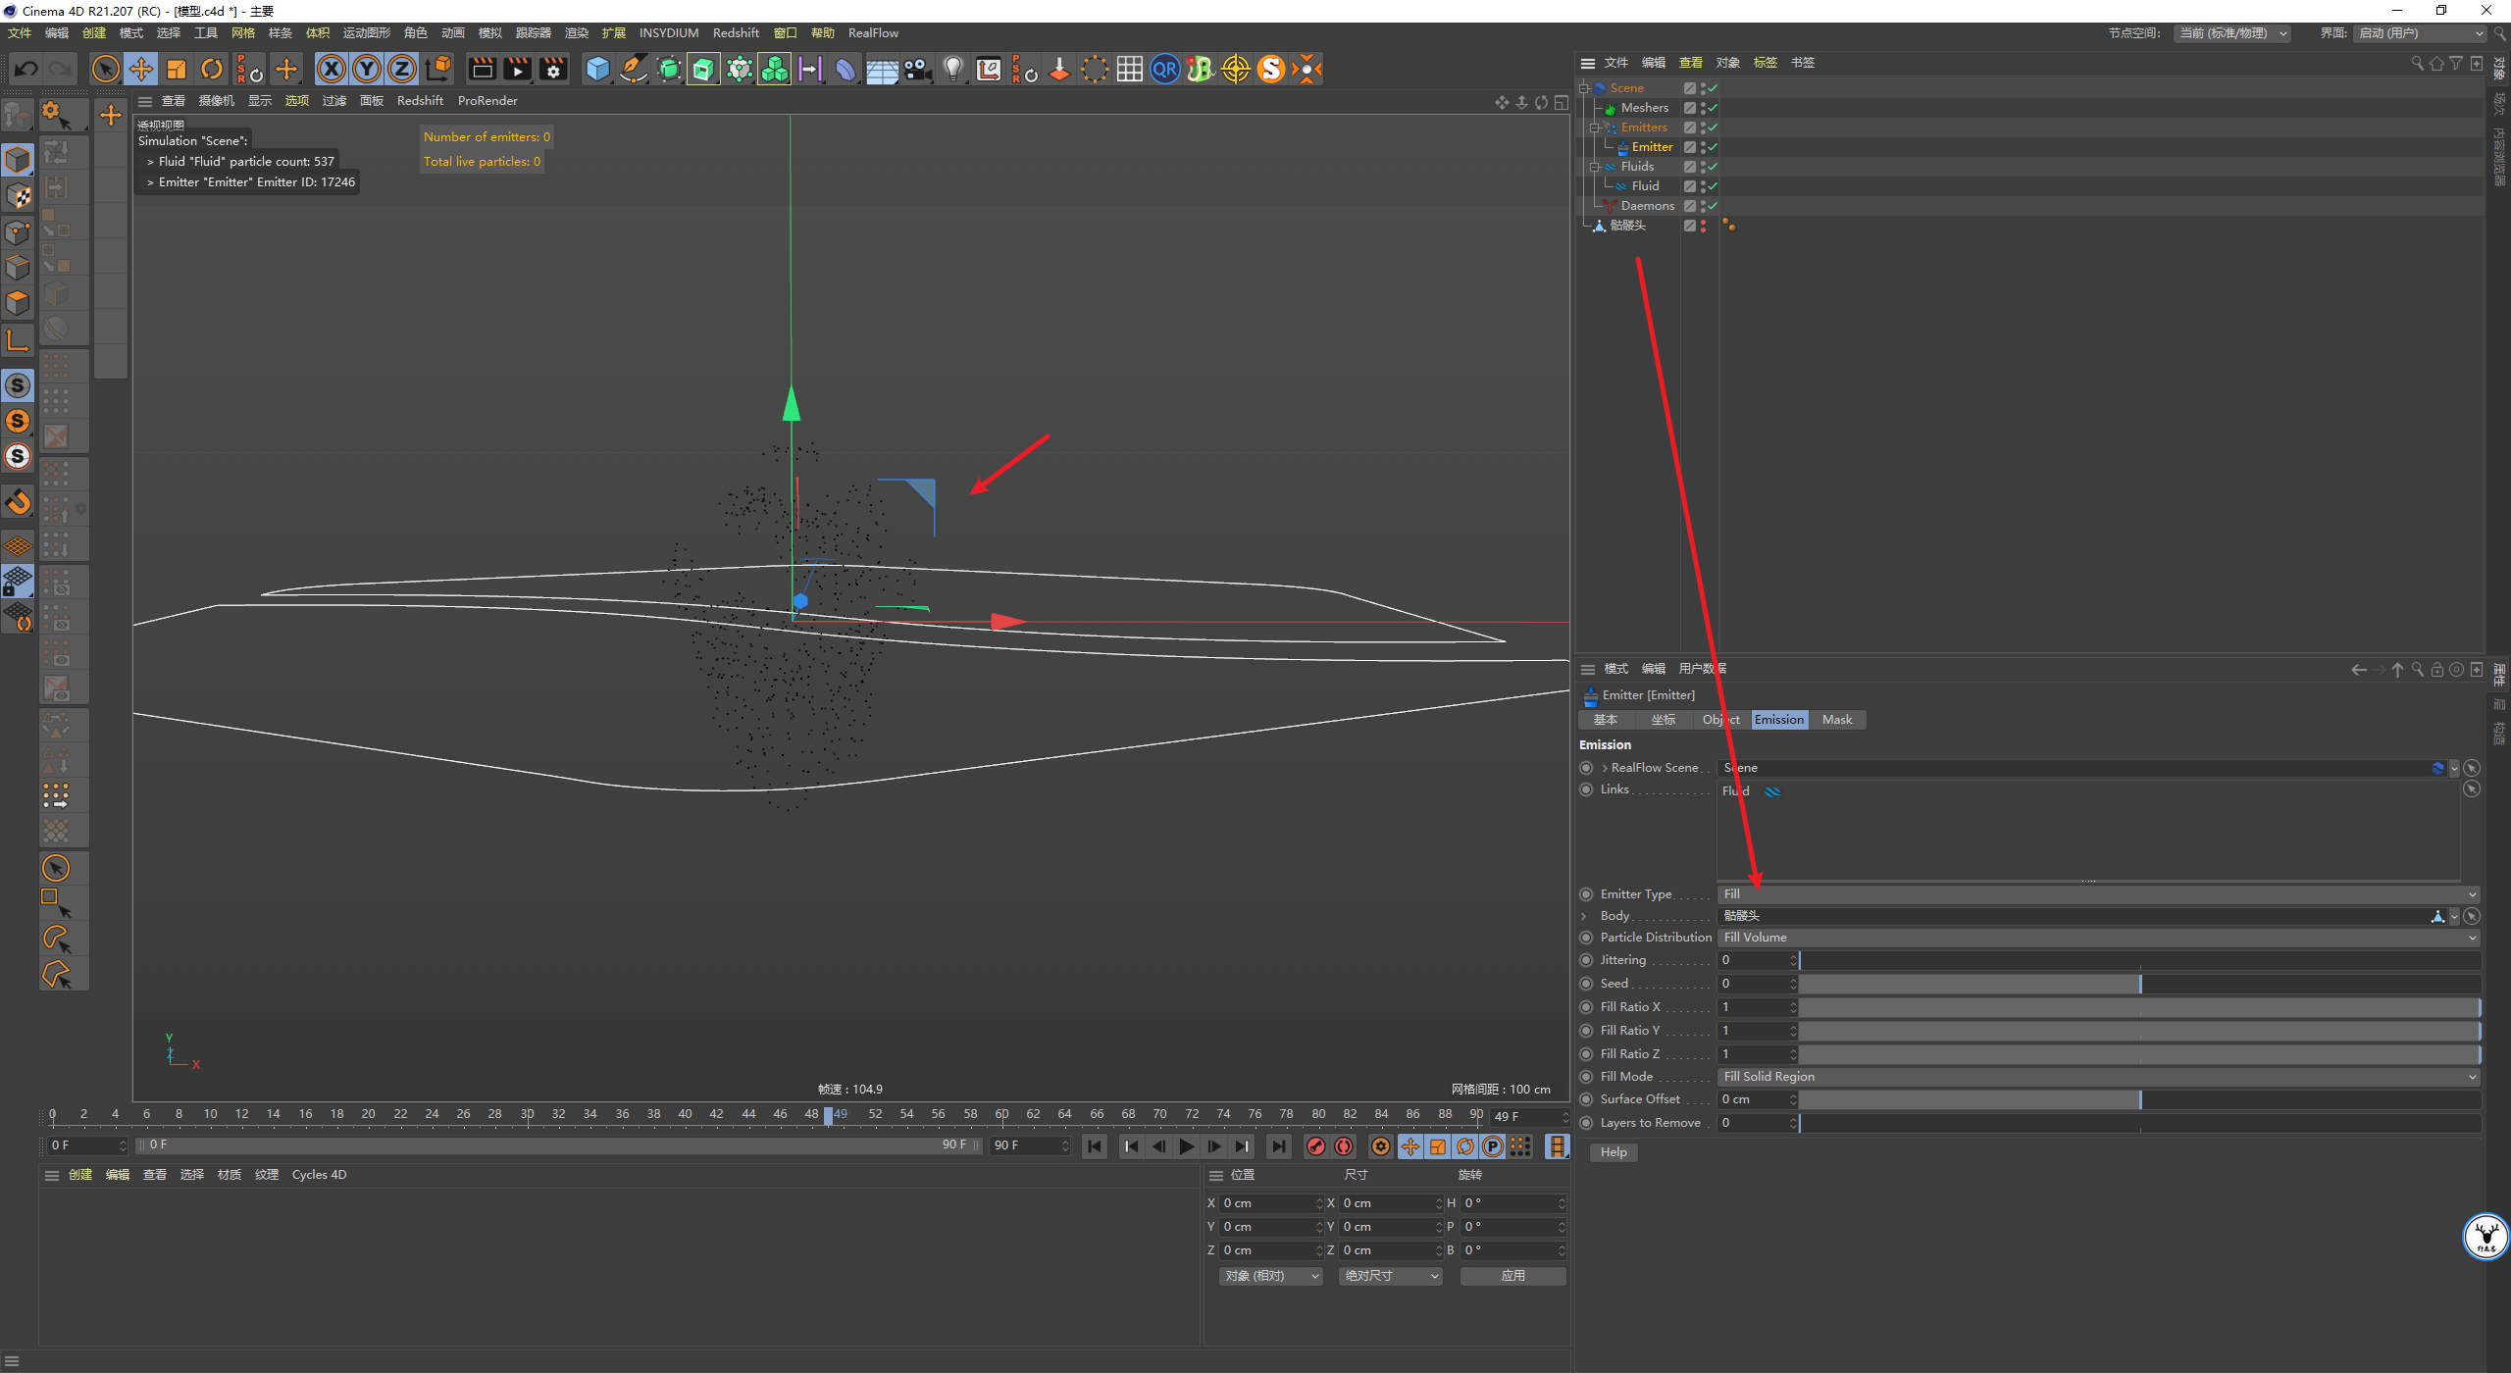The width and height of the screenshot is (2511, 1373).
Task: Click the Help button
Action: point(1614,1152)
